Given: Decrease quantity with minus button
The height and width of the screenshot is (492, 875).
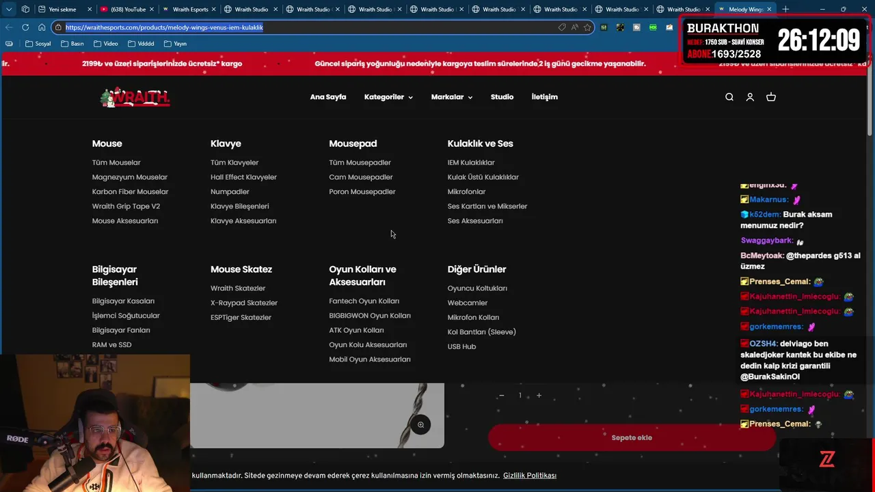Looking at the screenshot, I should tap(501, 396).
